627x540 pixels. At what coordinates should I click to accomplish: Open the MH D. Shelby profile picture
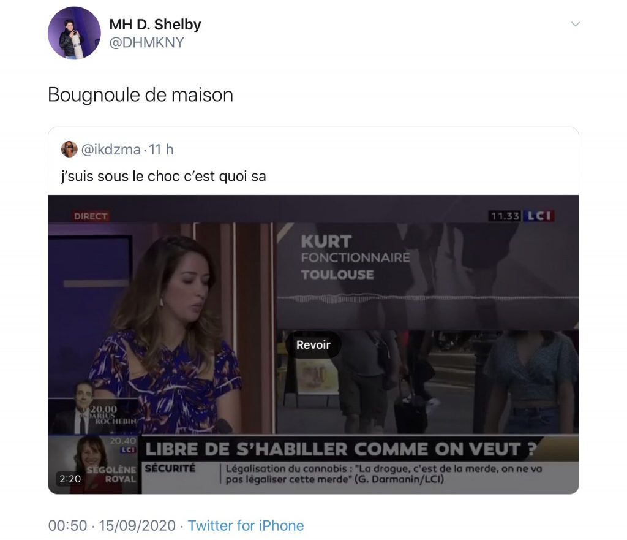point(74,33)
